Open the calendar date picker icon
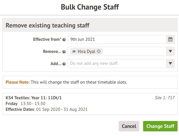This screenshot has width=179, height=136. 170,39
